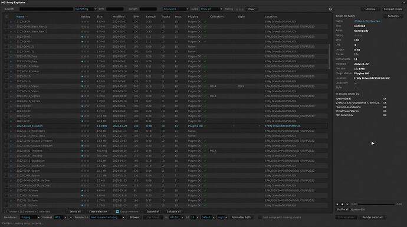Viewport: 407px width, 227px height.
Task: Click the next track playback button
Action: point(347,205)
